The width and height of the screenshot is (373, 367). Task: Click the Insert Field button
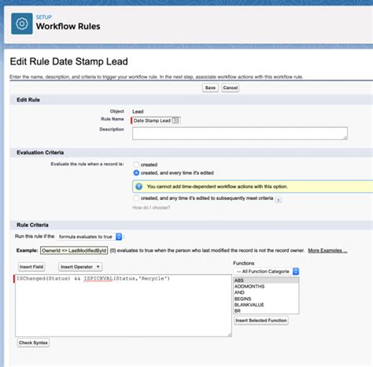click(x=31, y=267)
